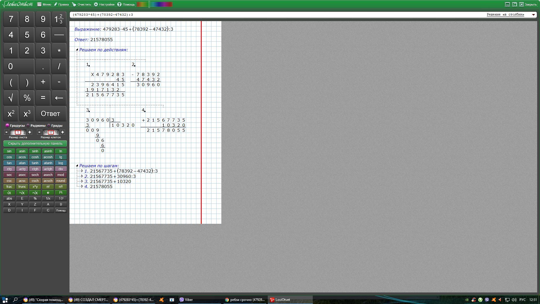Click the Pi constant button
Viewport: 540px width, 304px height.
61,193
